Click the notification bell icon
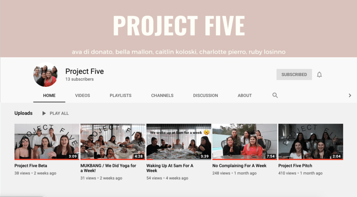Image resolution: width=357 pixels, height=197 pixels. click(319, 75)
